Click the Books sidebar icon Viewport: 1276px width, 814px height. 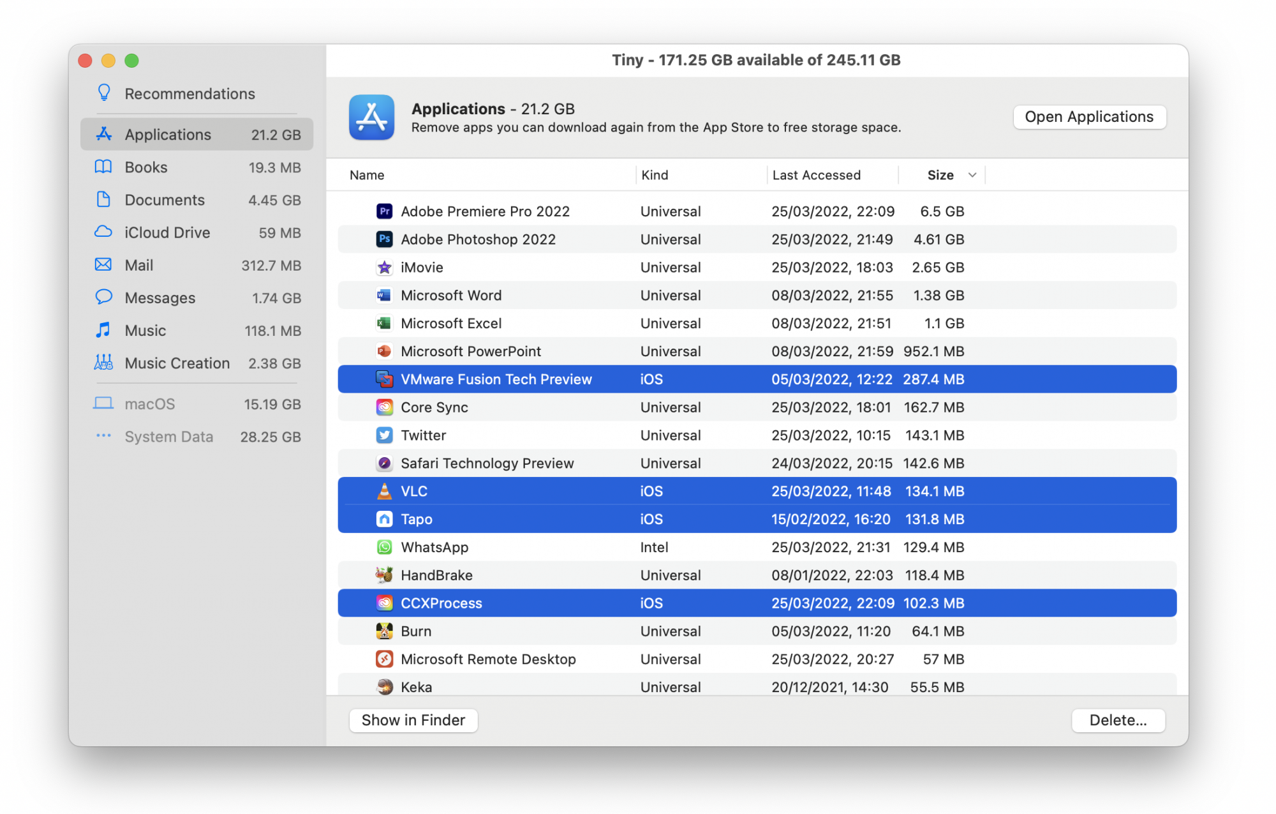click(103, 167)
